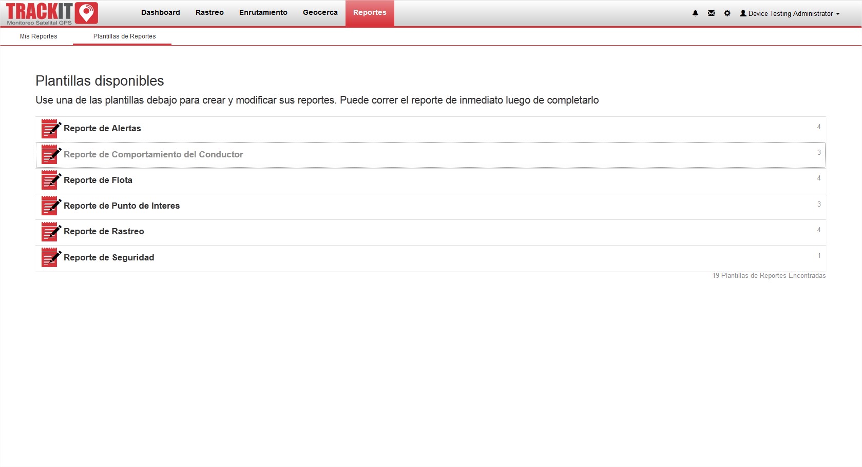Expand the Reporte de Punto de Interes group

(x=122, y=206)
